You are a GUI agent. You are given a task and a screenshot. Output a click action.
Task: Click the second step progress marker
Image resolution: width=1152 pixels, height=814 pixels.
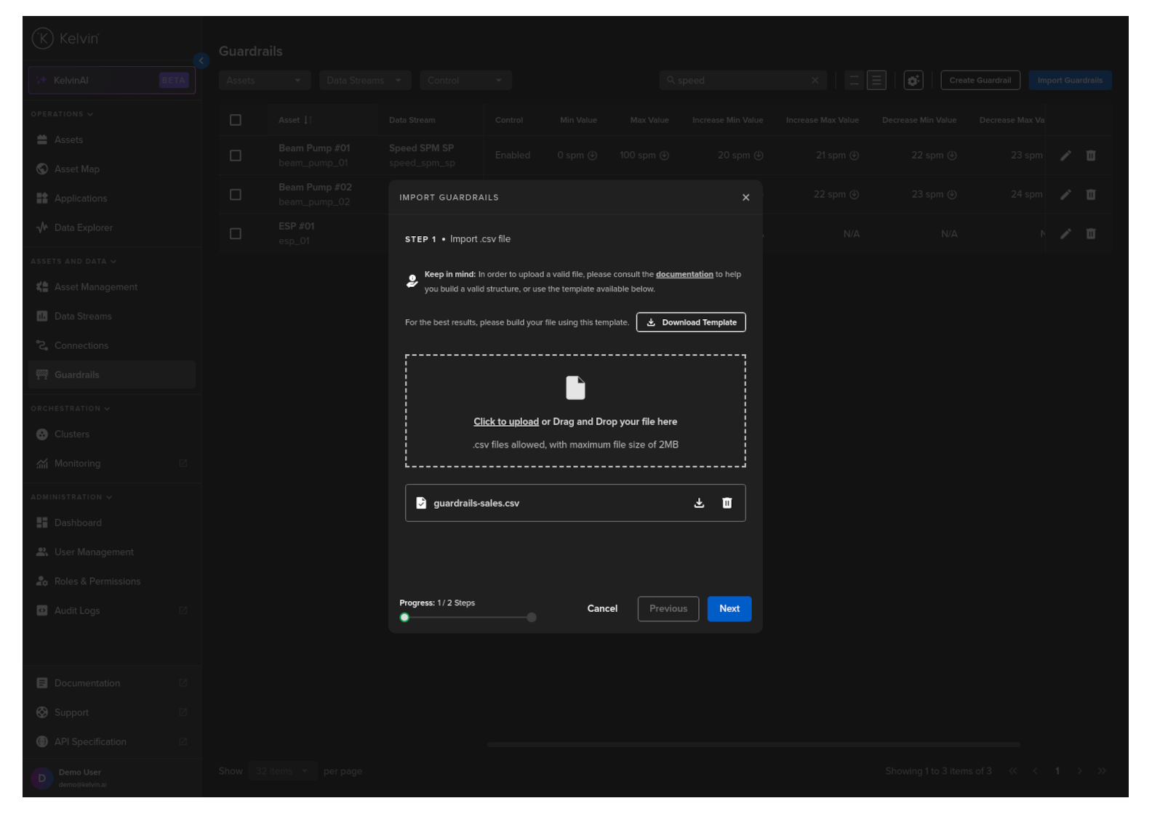(x=532, y=618)
